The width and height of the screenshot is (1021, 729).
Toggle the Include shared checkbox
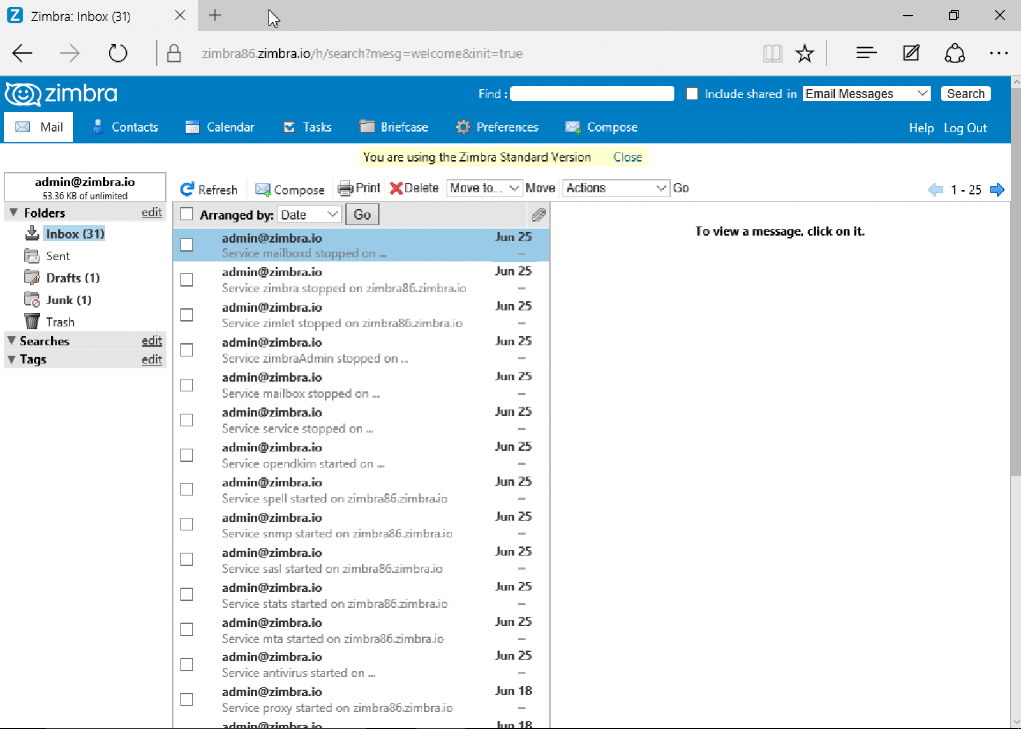coord(692,94)
